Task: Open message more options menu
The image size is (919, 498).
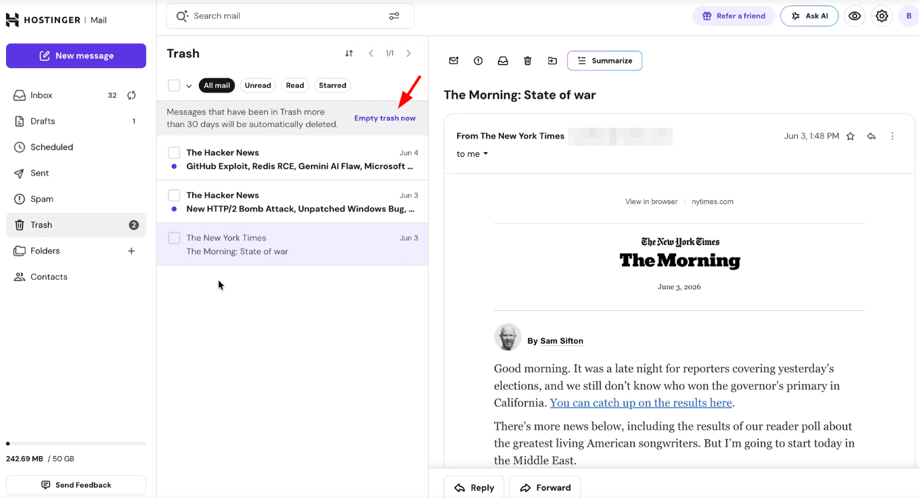Action: tap(892, 136)
